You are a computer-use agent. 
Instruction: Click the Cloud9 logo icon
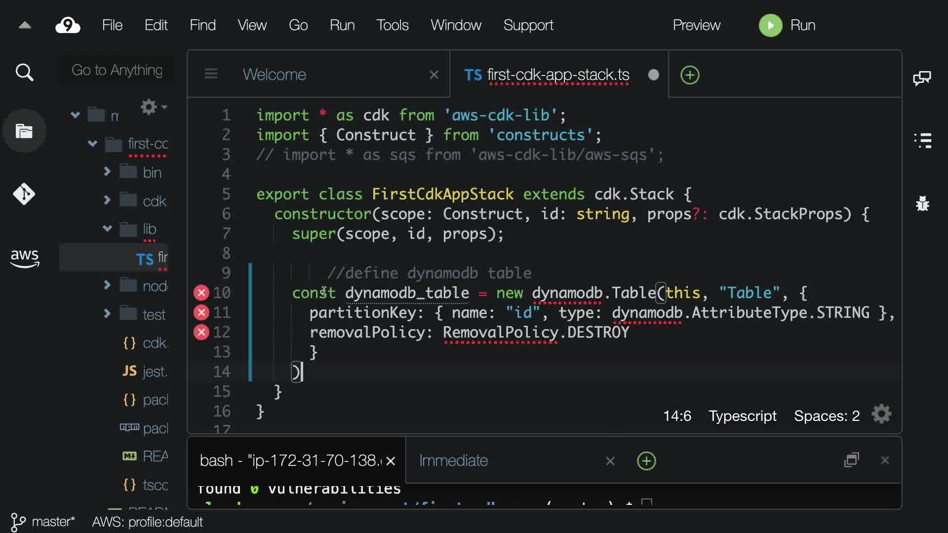point(68,25)
